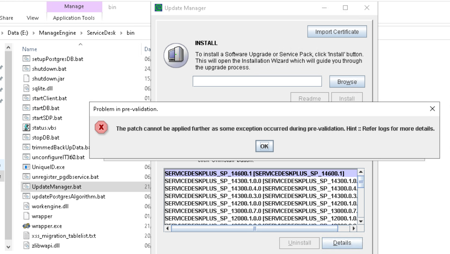The image size is (450, 254).
Task: Click the Browse button
Action: [347, 82]
